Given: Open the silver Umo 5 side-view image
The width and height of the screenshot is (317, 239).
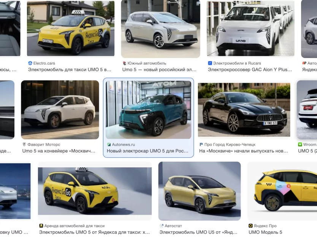Looking at the screenshot, I should click(x=160, y=29).
